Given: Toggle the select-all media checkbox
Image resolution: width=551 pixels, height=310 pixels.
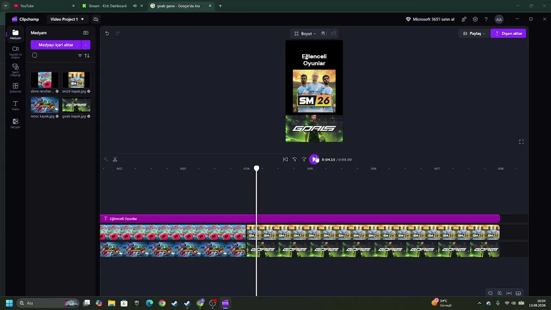Looking at the screenshot, I should point(35,55).
